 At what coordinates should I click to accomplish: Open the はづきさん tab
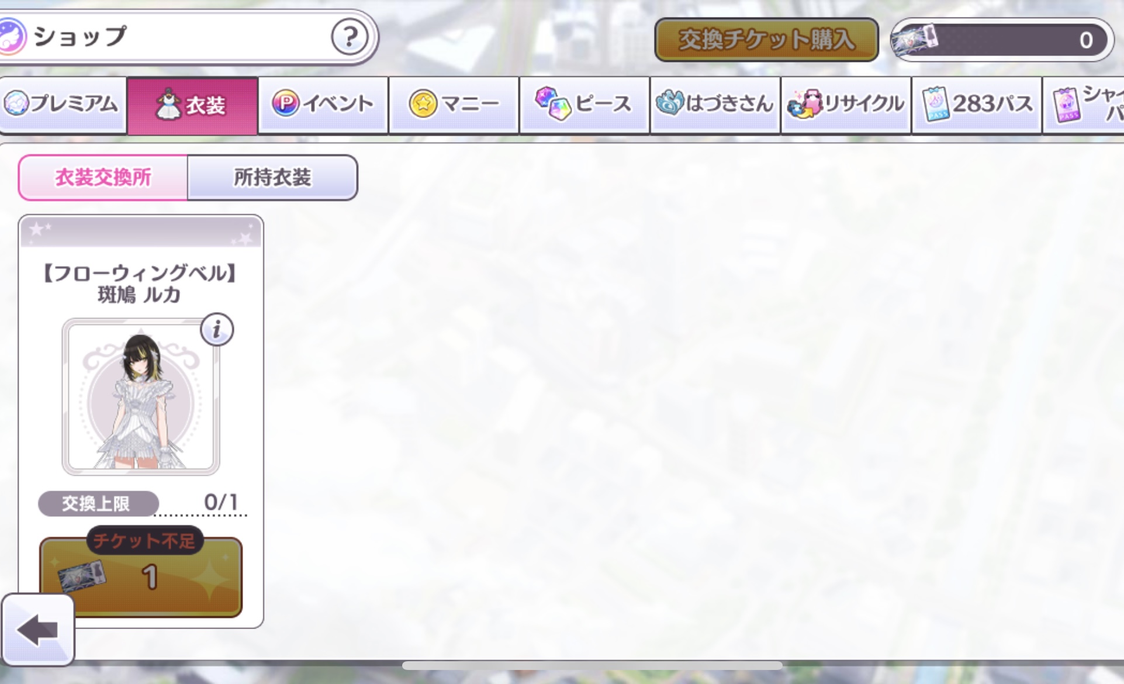[x=715, y=105]
